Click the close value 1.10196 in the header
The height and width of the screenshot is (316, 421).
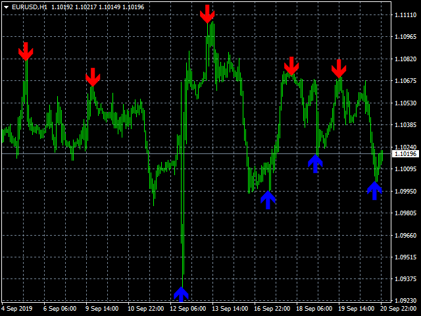click(133, 7)
